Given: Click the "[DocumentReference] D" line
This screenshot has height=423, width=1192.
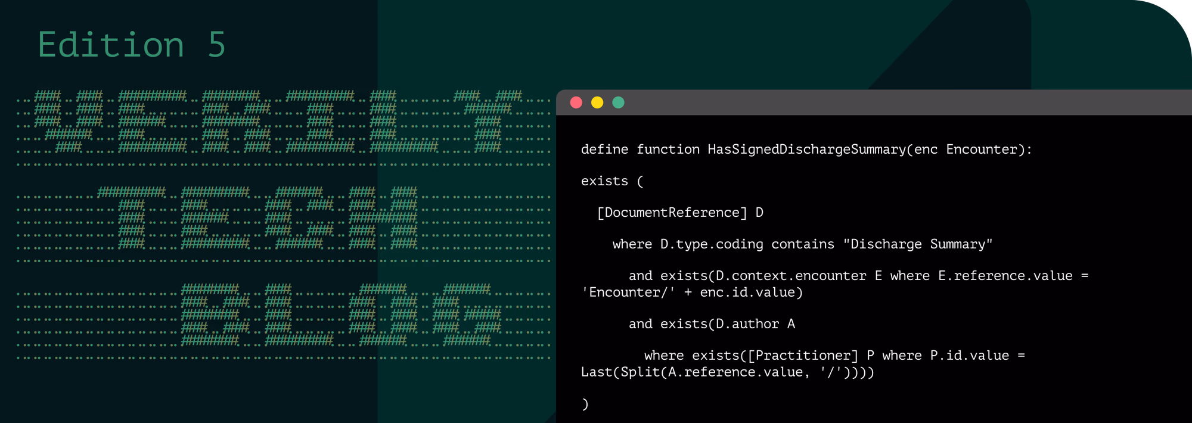Looking at the screenshot, I should pos(680,213).
